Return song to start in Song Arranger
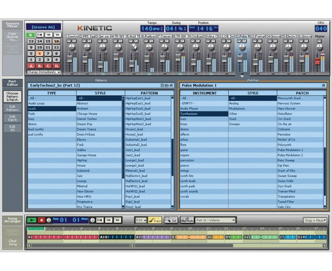Viewport: 332px width, 271px height. click(x=100, y=220)
